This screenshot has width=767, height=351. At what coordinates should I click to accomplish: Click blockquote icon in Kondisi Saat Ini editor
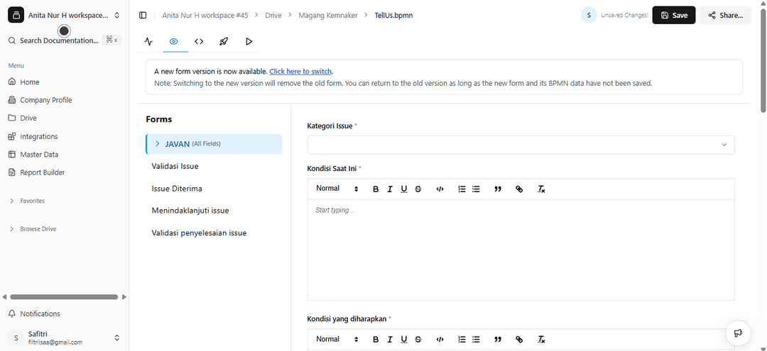click(498, 189)
